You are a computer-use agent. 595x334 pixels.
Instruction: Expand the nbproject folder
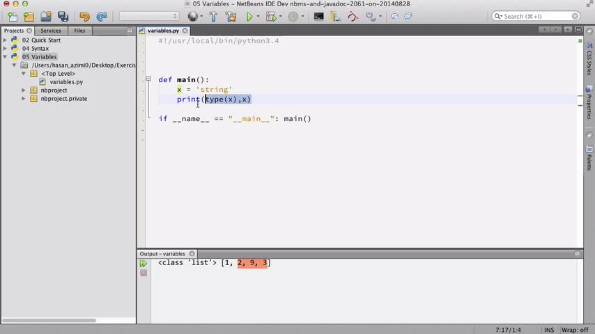click(x=24, y=90)
